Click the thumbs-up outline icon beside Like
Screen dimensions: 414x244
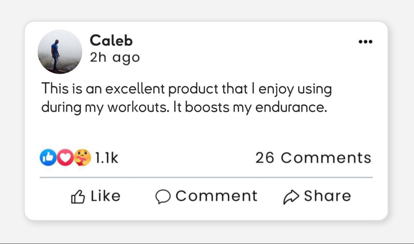(x=78, y=196)
